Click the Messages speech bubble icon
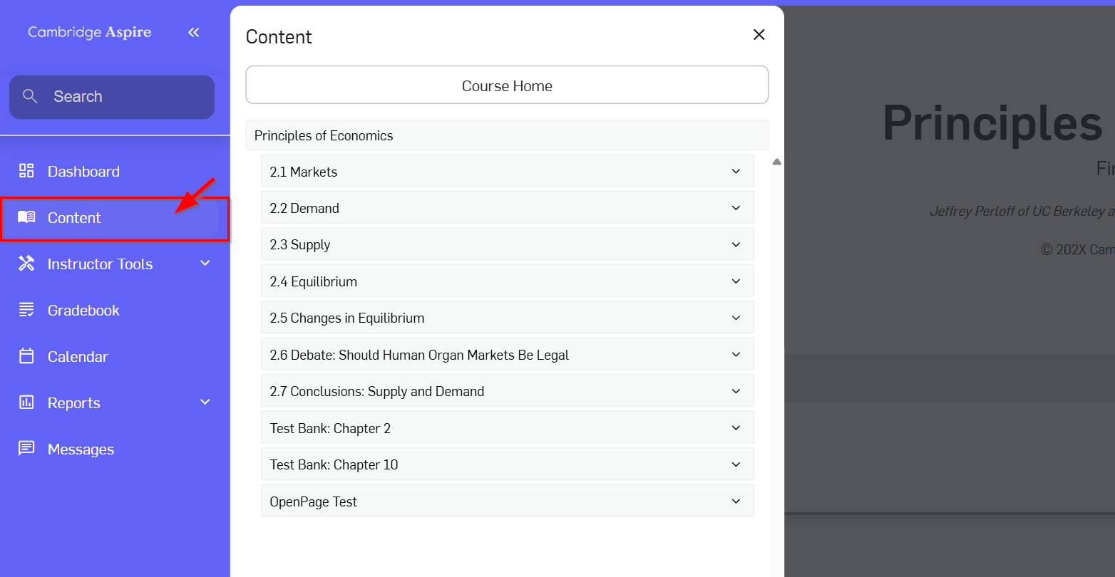This screenshot has height=577, width=1115. [x=26, y=449]
